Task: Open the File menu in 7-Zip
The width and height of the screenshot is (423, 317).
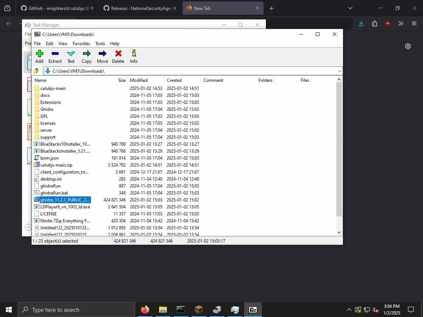Action: [x=37, y=43]
